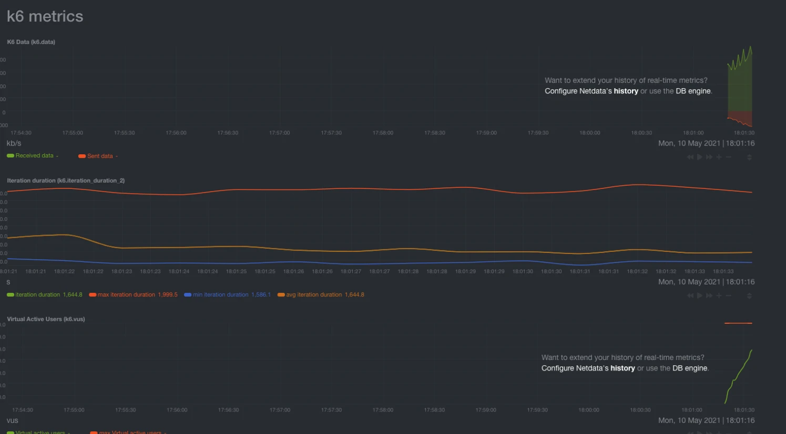Screen dimensions: 786x434
Task: Click the 18:01:26 marker on Iteration duration timeline
Action: click(293, 271)
